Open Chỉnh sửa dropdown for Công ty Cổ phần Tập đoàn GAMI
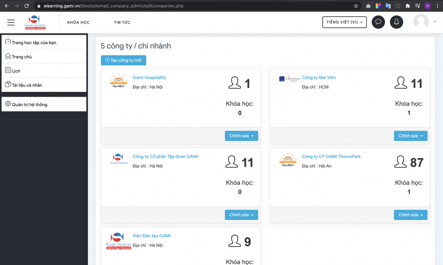Screen dimensions: 443x265 coord(241,215)
